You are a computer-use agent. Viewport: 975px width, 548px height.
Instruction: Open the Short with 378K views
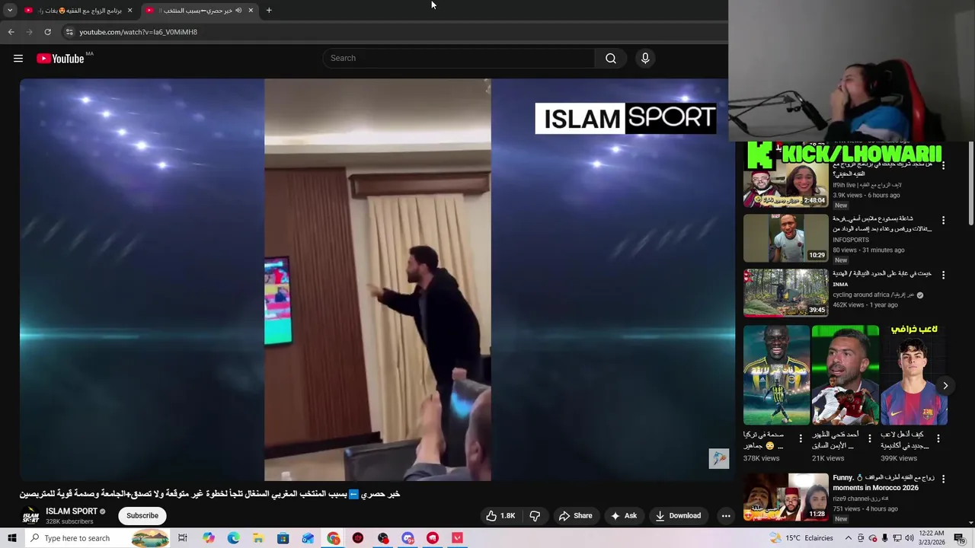click(x=776, y=375)
